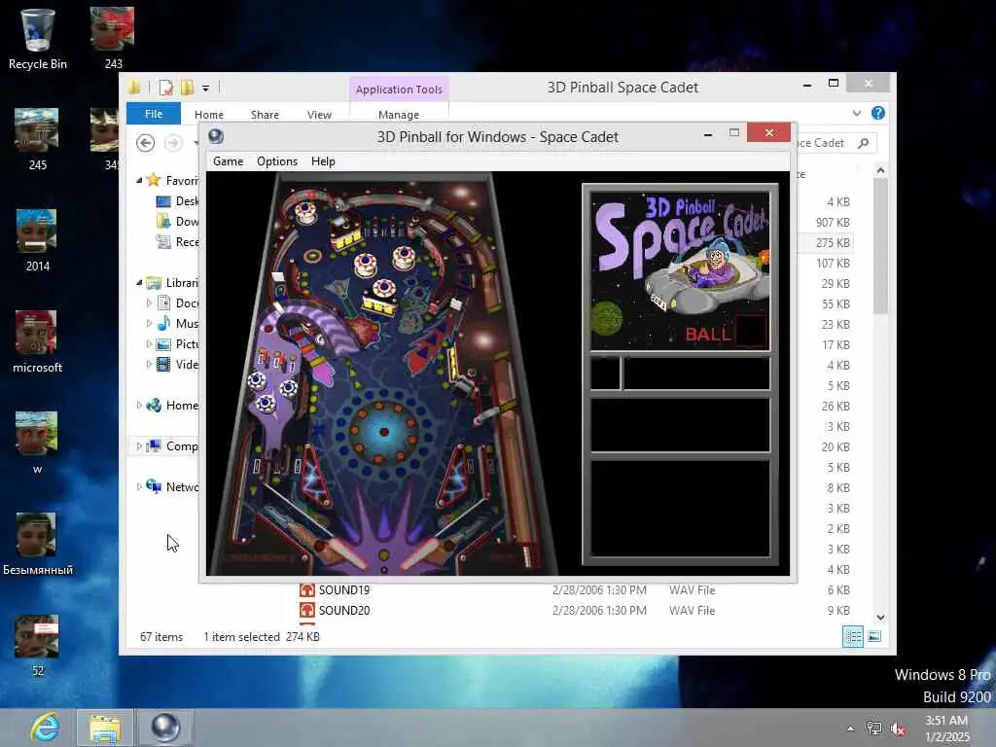
Task: Select desktop icon labeled 243
Action: pyautogui.click(x=113, y=38)
